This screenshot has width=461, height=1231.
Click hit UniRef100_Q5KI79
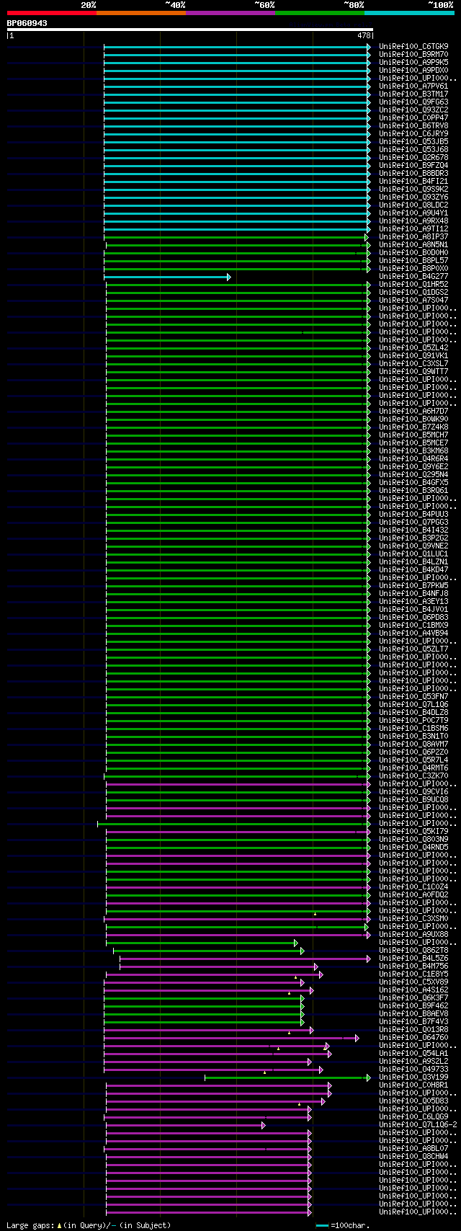pyautogui.click(x=413, y=831)
